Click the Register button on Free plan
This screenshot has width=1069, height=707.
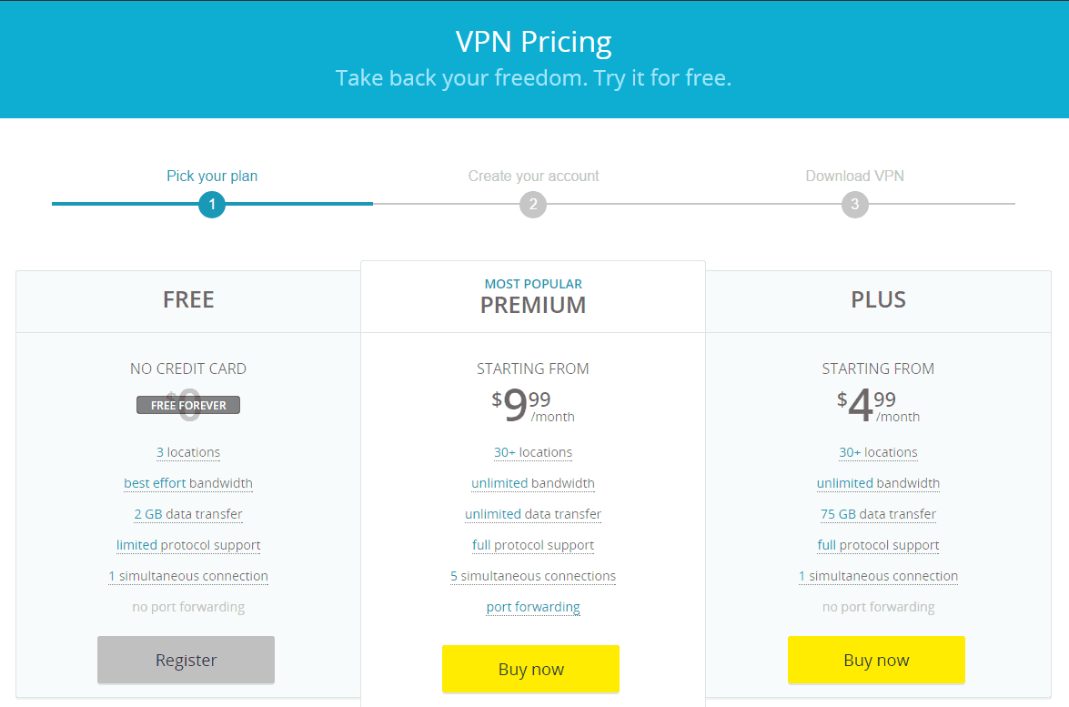[187, 660]
